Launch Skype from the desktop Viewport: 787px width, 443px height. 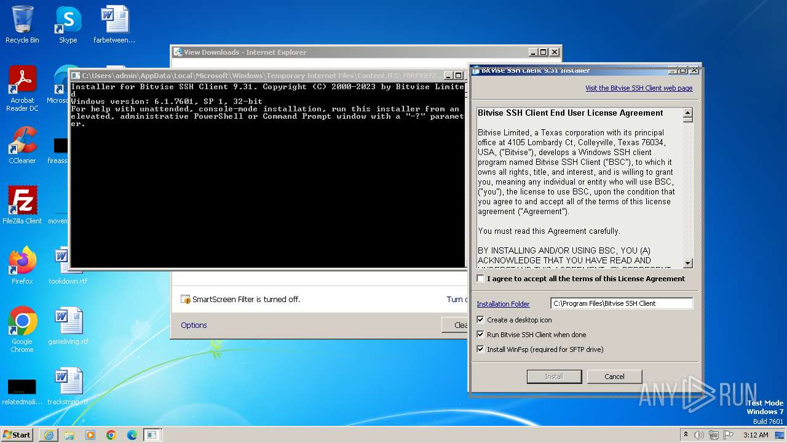point(68,25)
